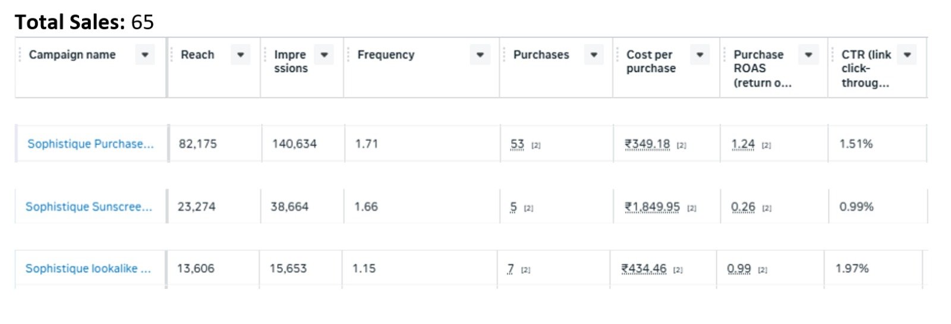The width and height of the screenshot is (951, 324).
Task: Click drag handle beside Reach header
Action: click(172, 55)
